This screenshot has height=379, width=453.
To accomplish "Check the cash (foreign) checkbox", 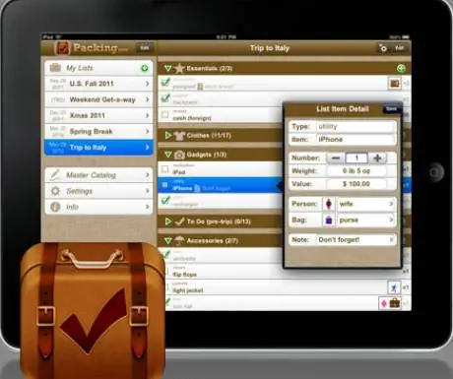I will pos(165,114).
